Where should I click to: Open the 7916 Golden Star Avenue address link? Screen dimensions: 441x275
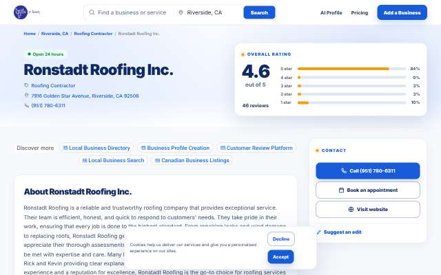coord(85,96)
